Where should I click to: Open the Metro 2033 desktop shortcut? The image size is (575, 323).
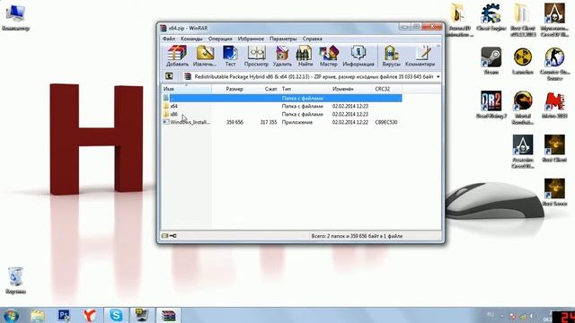click(x=554, y=105)
